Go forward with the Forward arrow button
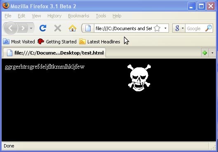 (23, 28)
